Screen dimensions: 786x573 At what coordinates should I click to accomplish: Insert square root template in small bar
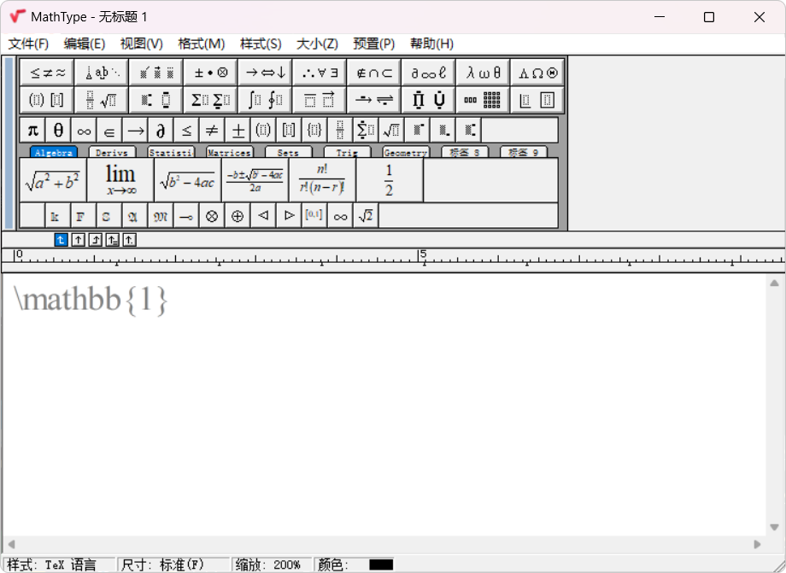391,131
